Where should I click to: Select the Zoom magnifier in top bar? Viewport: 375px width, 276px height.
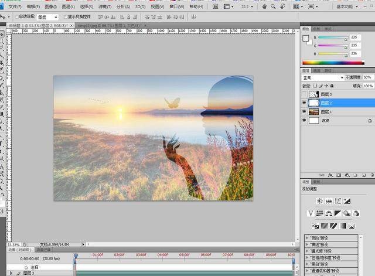tap(274, 6)
